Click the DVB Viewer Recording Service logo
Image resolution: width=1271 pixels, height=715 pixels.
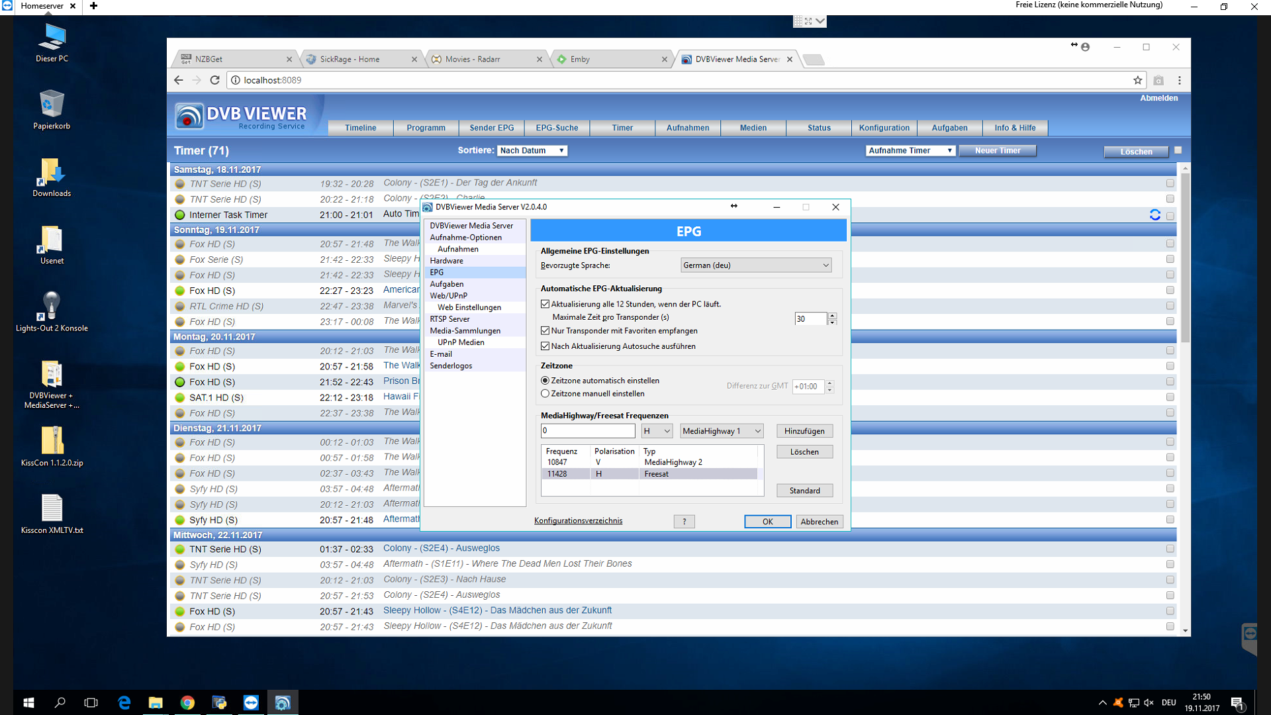pyautogui.click(x=242, y=117)
